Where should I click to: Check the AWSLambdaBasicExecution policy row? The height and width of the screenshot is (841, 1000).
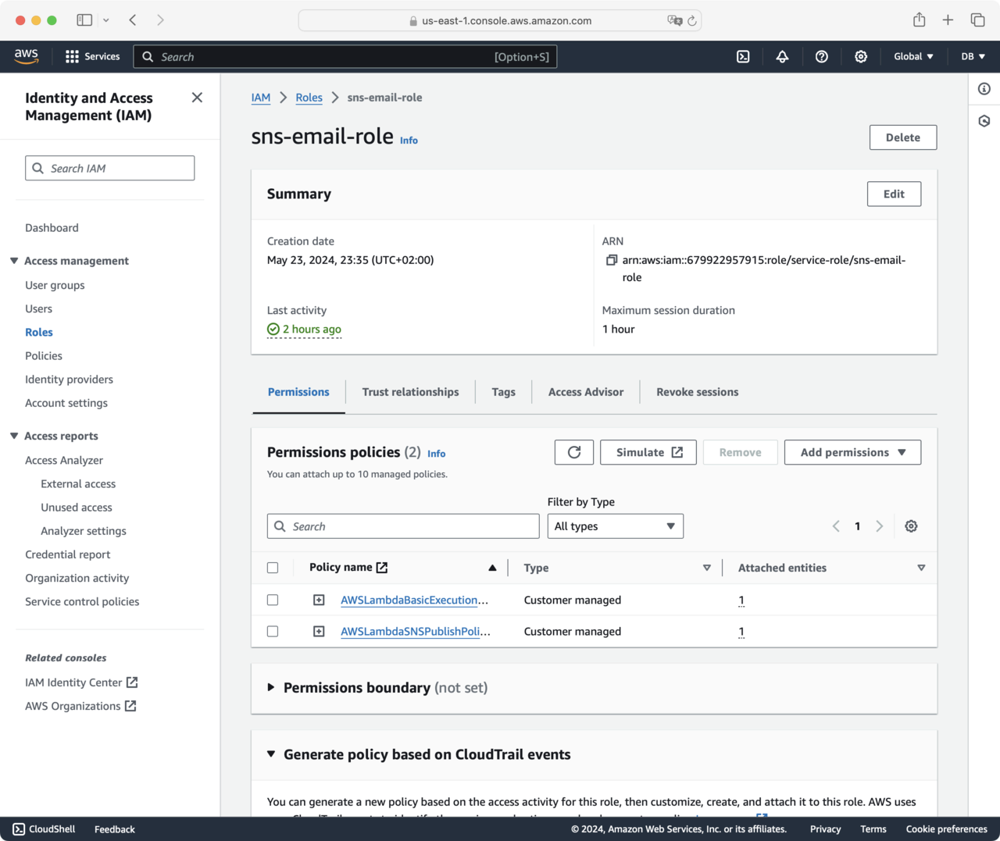point(273,600)
